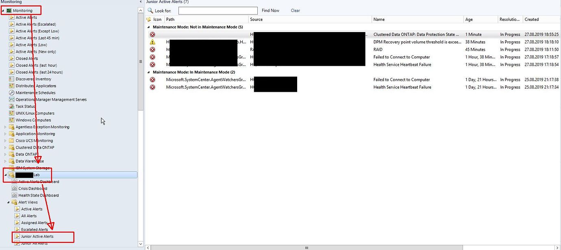Viewport: 561px width, 250px height.
Task: Open the Discovered Inventory view
Action: [34, 79]
